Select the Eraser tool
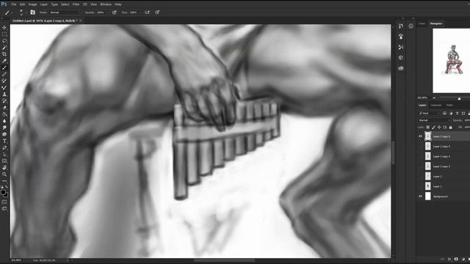This screenshot has width=470, height=264. pos(4,108)
